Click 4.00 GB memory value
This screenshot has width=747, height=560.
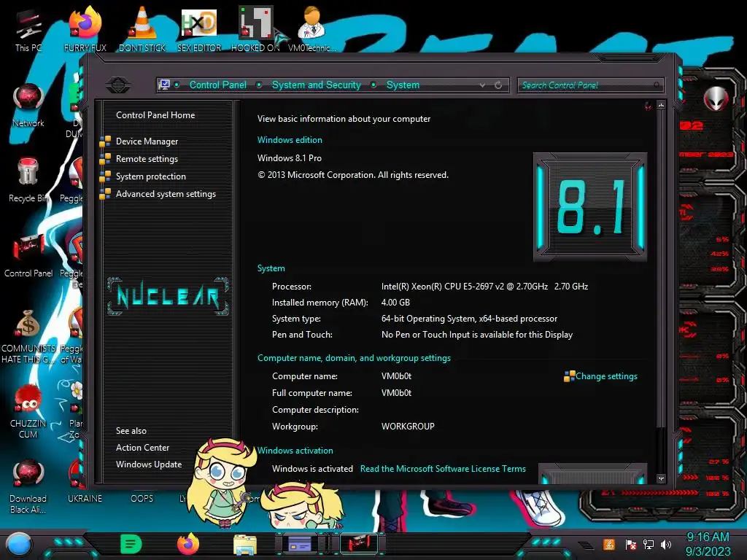pos(395,303)
